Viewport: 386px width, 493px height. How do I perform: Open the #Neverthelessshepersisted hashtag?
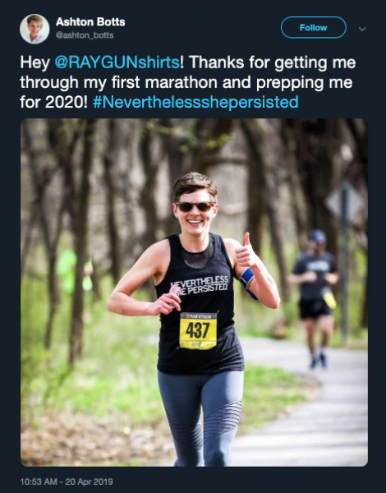(195, 102)
